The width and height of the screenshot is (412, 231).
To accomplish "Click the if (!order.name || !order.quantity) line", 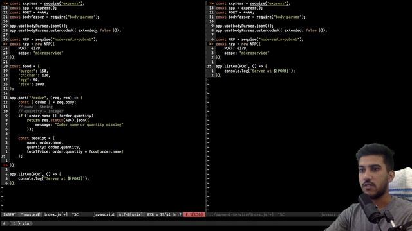I will [x=56, y=116].
